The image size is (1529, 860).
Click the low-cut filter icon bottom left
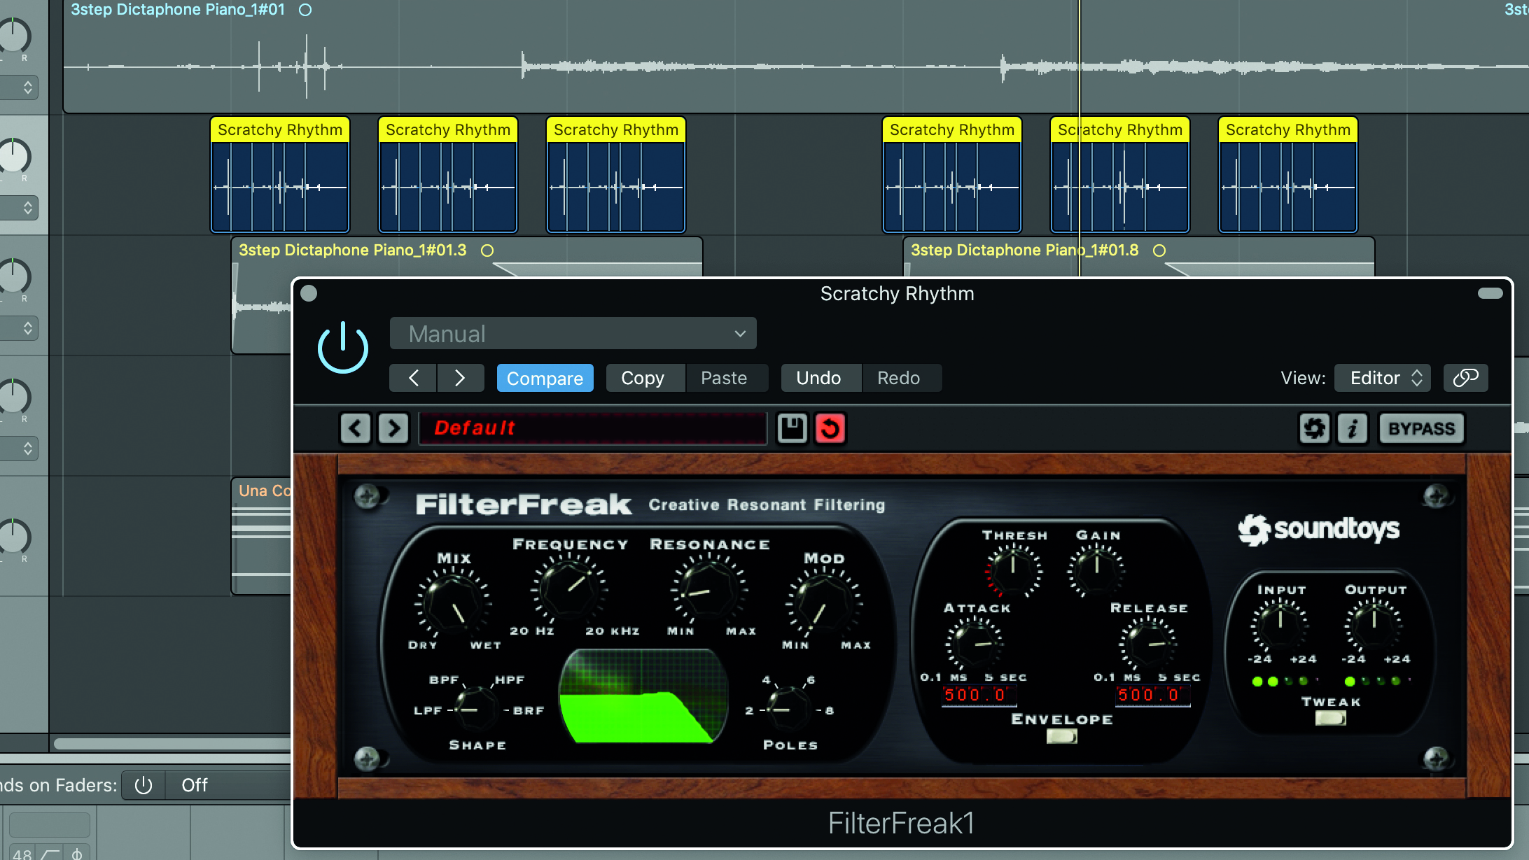coord(50,854)
